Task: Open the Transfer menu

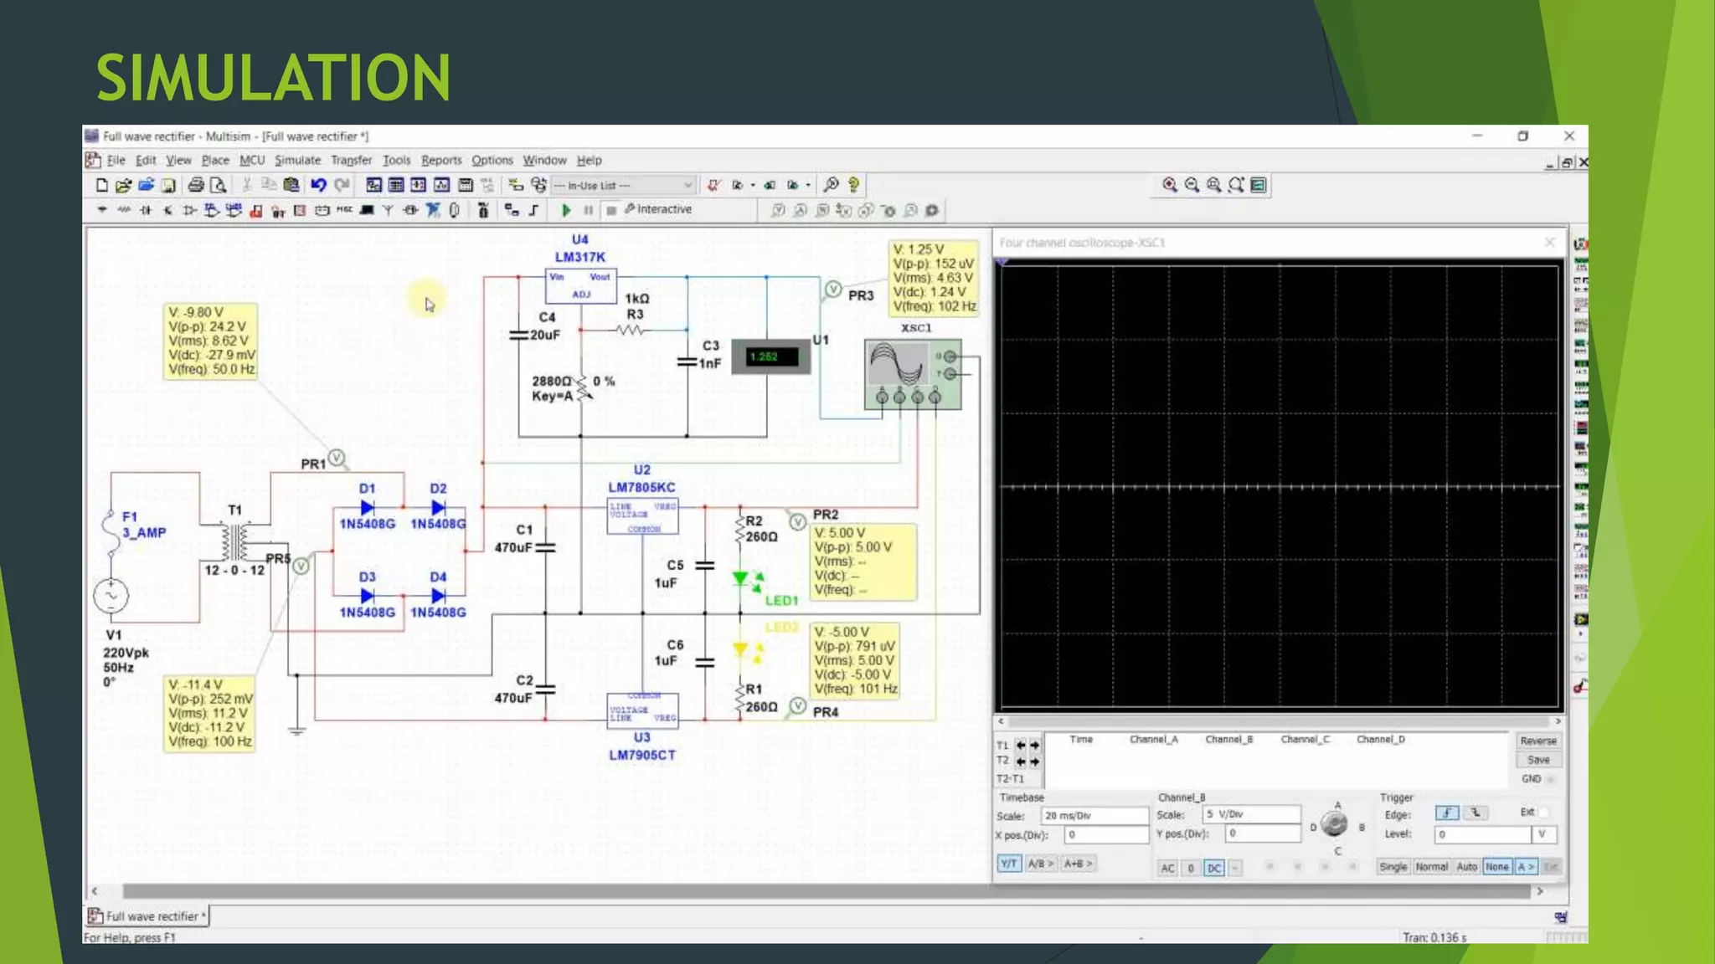Action: pos(351,160)
